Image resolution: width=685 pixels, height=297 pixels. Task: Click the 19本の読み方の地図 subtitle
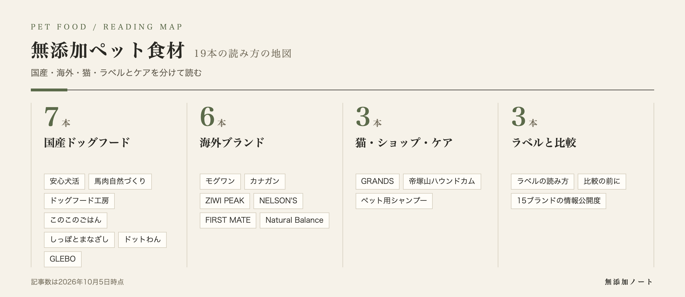coord(243,53)
